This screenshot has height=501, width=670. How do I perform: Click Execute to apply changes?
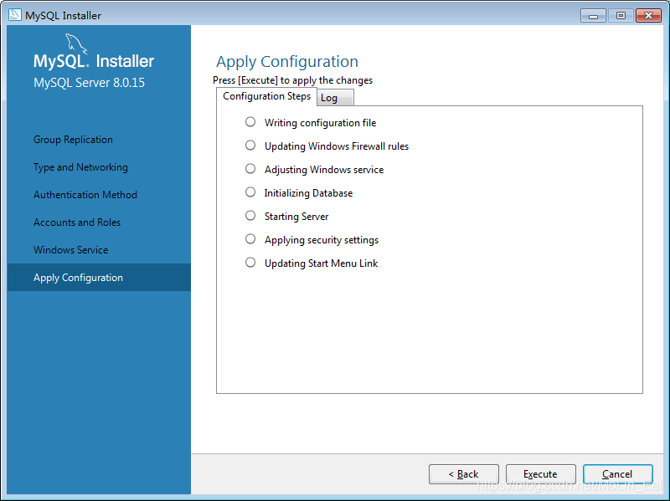[540, 474]
